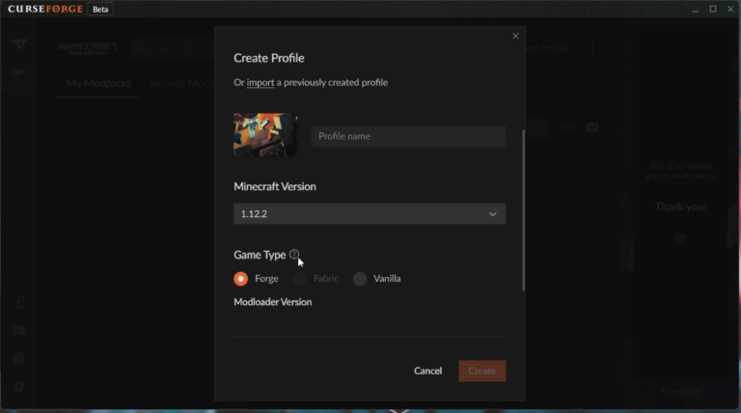Screen dimensions: 741x413
Task: Click the Subscribe link in ad panel
Action: coord(680,391)
